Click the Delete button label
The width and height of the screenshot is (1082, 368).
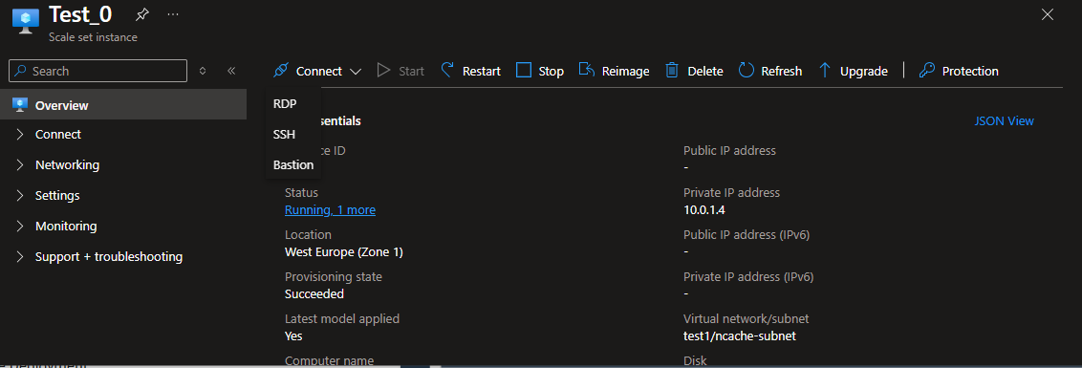pyautogui.click(x=705, y=71)
